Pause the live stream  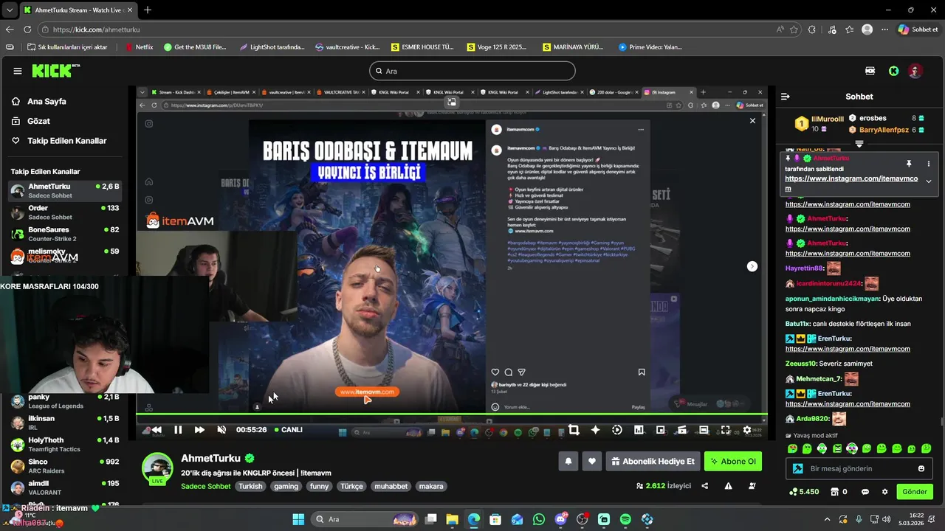[x=178, y=430]
